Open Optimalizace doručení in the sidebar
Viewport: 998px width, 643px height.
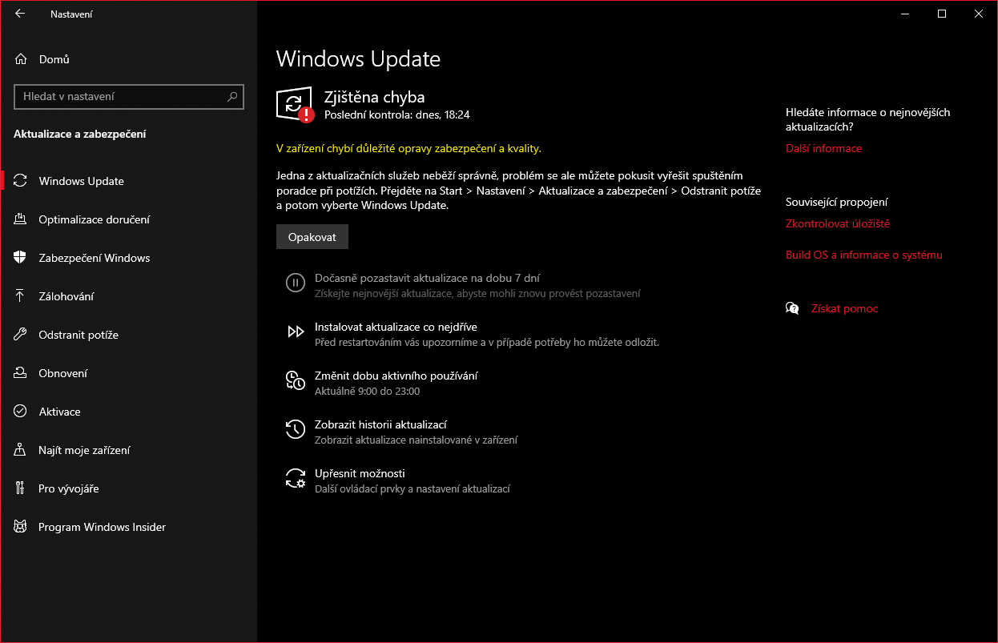[x=94, y=219]
